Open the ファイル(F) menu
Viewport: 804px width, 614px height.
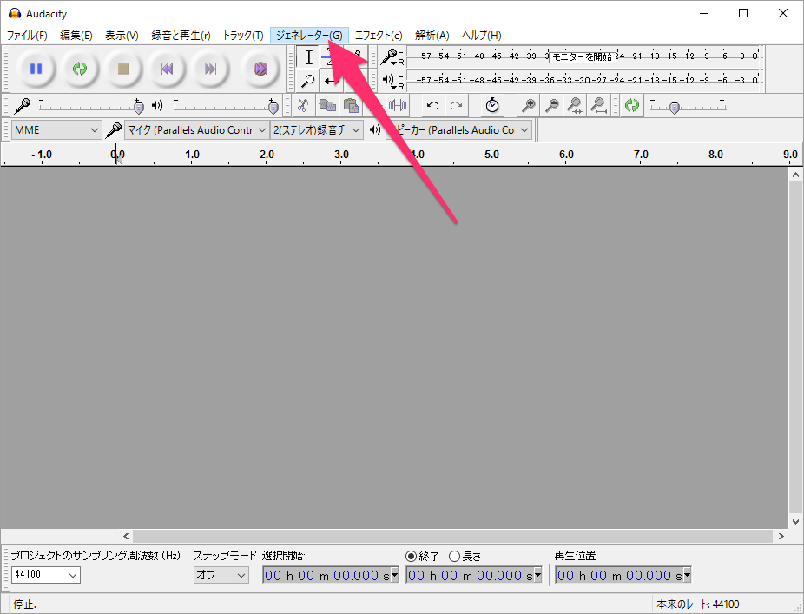pos(27,36)
